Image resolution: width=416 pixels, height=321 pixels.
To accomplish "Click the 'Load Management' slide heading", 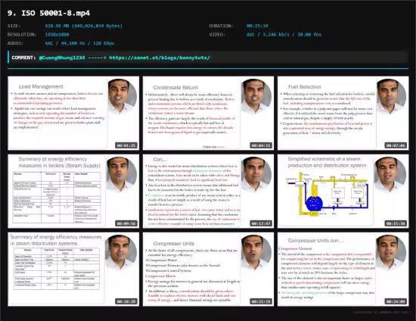I will (41, 86).
